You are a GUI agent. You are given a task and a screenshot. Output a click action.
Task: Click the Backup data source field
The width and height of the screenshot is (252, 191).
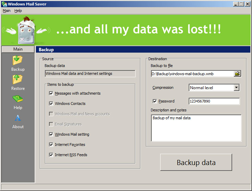point(90,73)
